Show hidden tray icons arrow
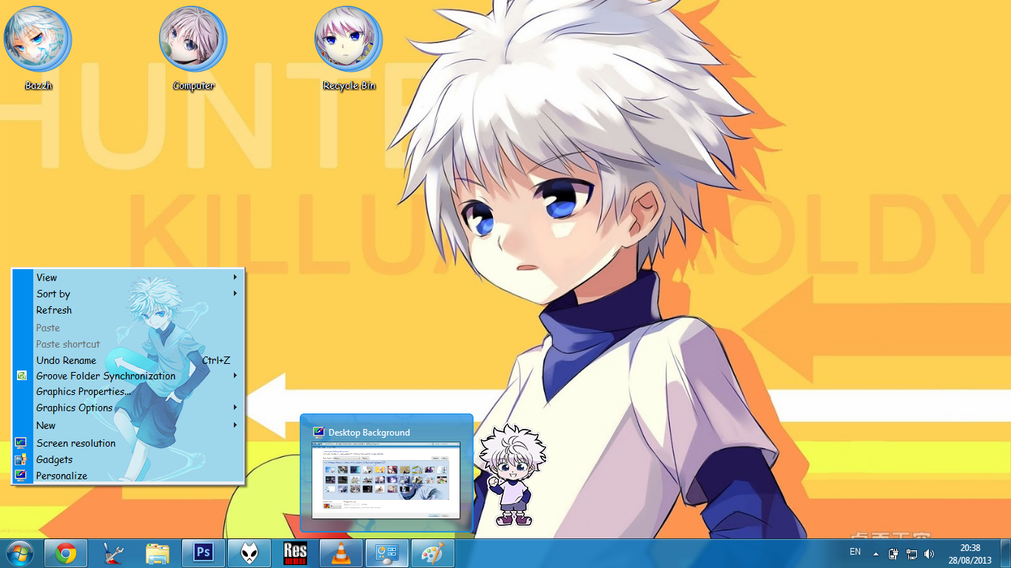1011x568 pixels. [876, 553]
